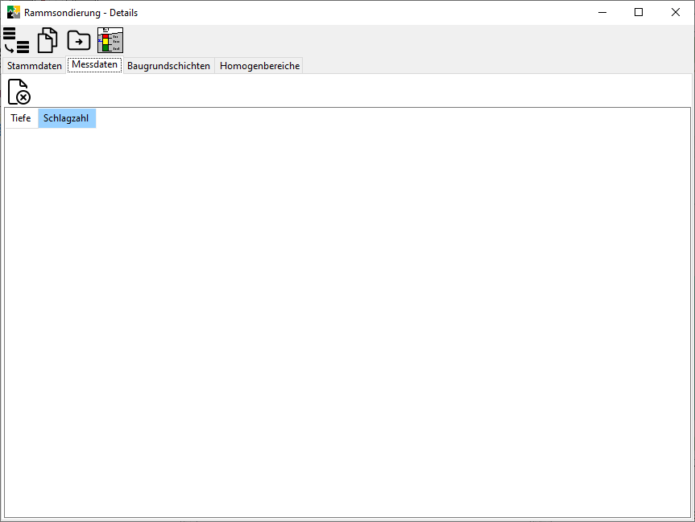
Task: Close the Rammsondierung details window
Action: pos(676,12)
